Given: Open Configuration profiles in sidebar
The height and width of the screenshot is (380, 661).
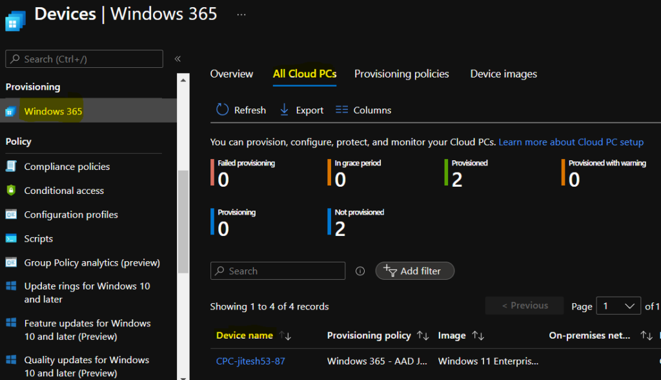Looking at the screenshot, I should pyautogui.click(x=71, y=215).
